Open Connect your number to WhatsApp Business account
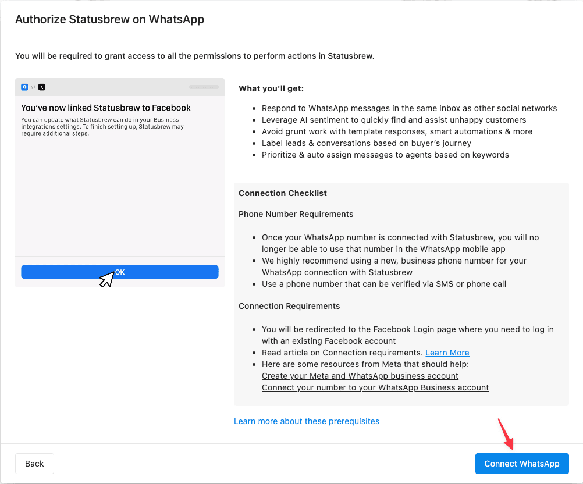583x484 pixels. 375,387
